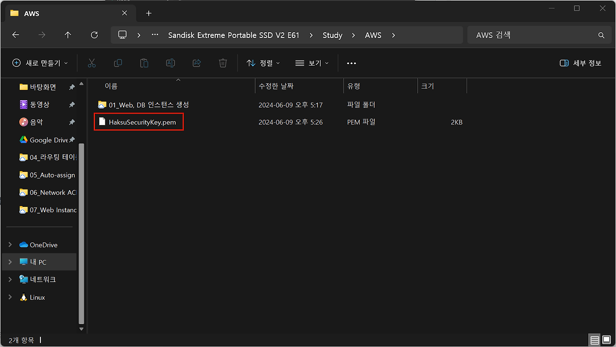Open the 새로 만들기 dropdown
Screen dimensions: 616x347
(x=40, y=63)
